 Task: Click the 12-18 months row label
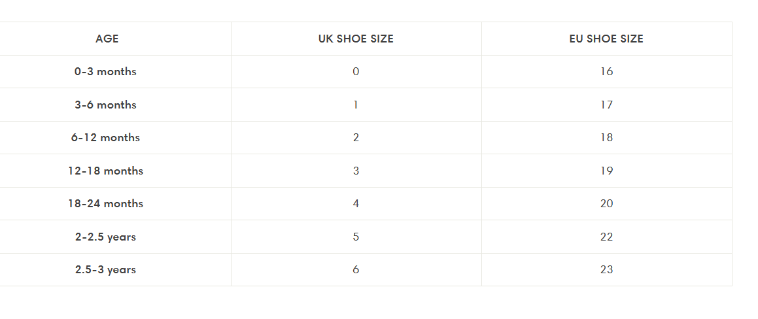click(105, 171)
